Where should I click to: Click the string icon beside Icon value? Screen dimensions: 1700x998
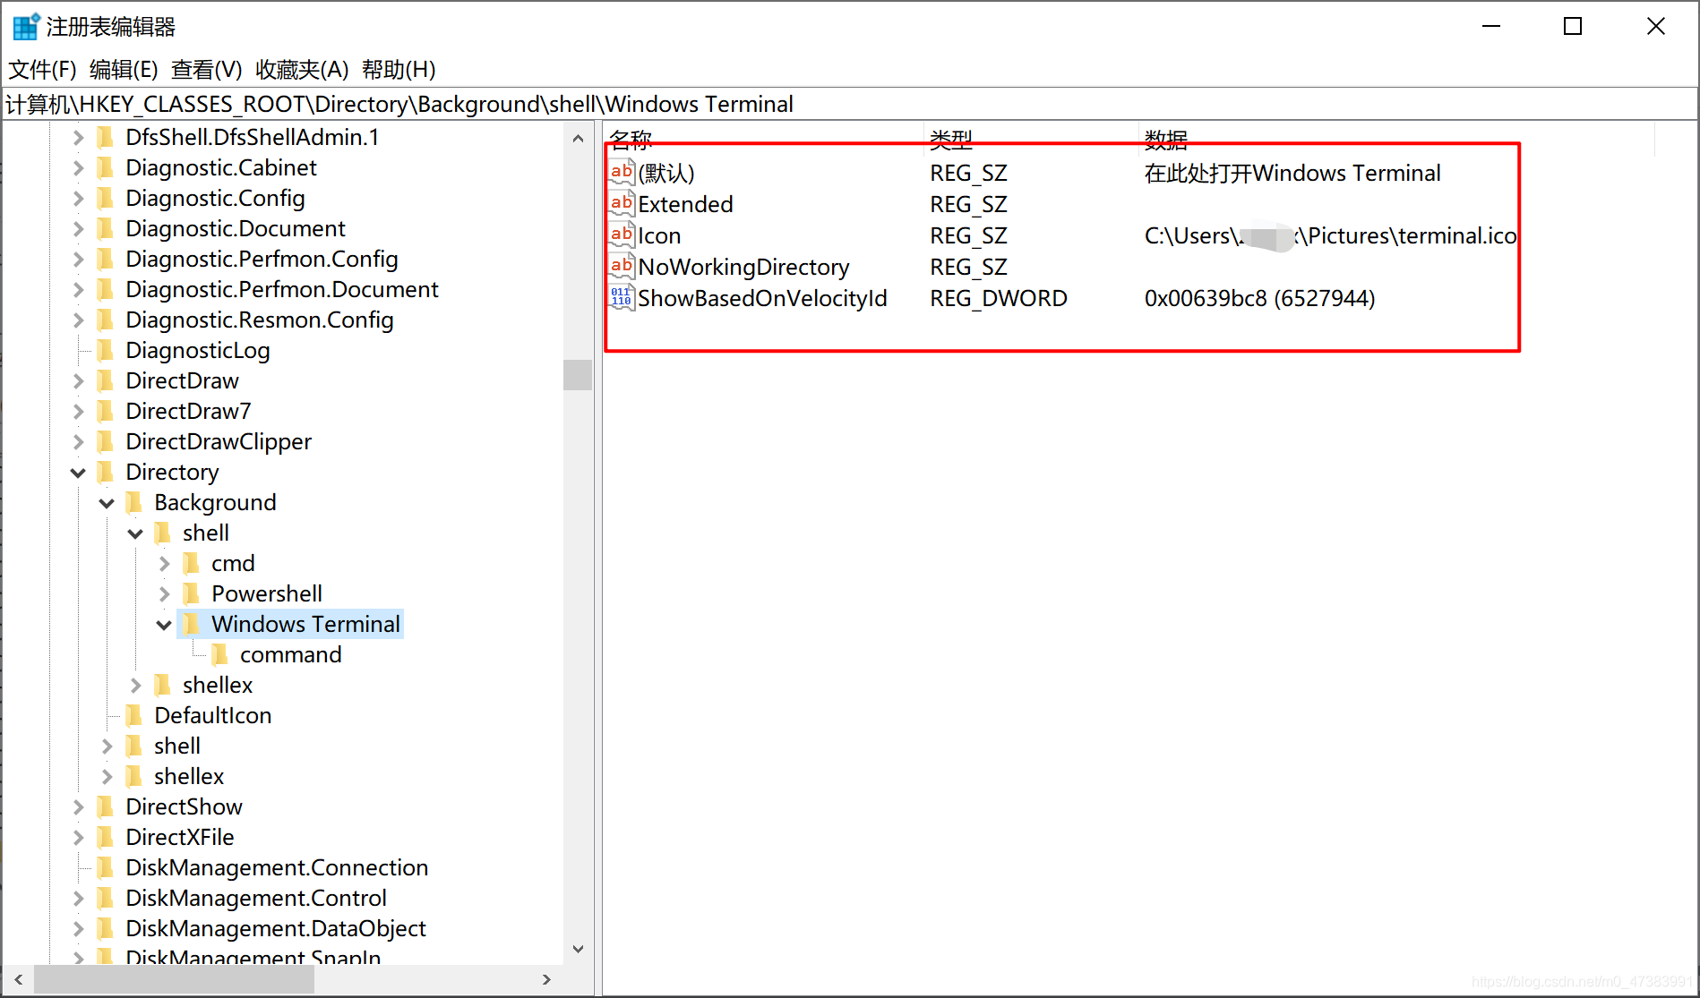(x=622, y=235)
